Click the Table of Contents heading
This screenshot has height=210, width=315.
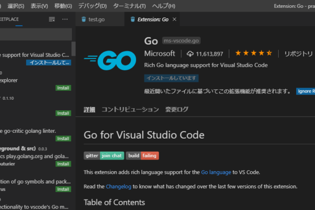[114, 202]
